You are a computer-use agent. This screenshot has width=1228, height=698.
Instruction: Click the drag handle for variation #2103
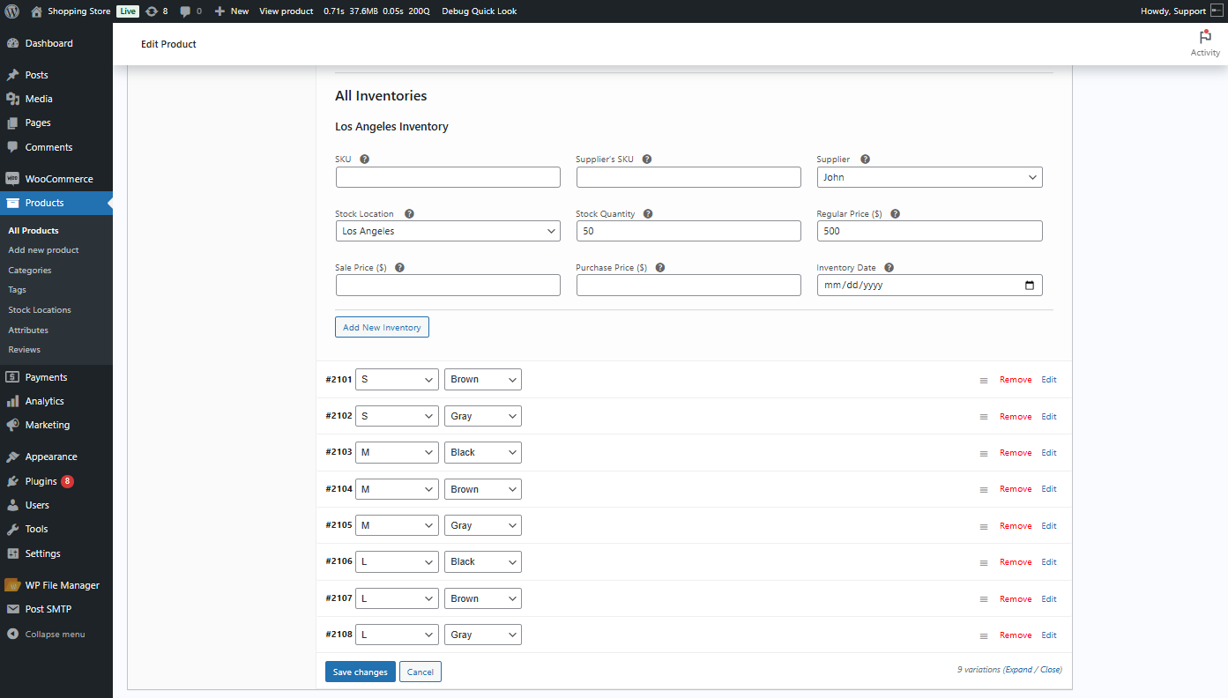point(984,453)
